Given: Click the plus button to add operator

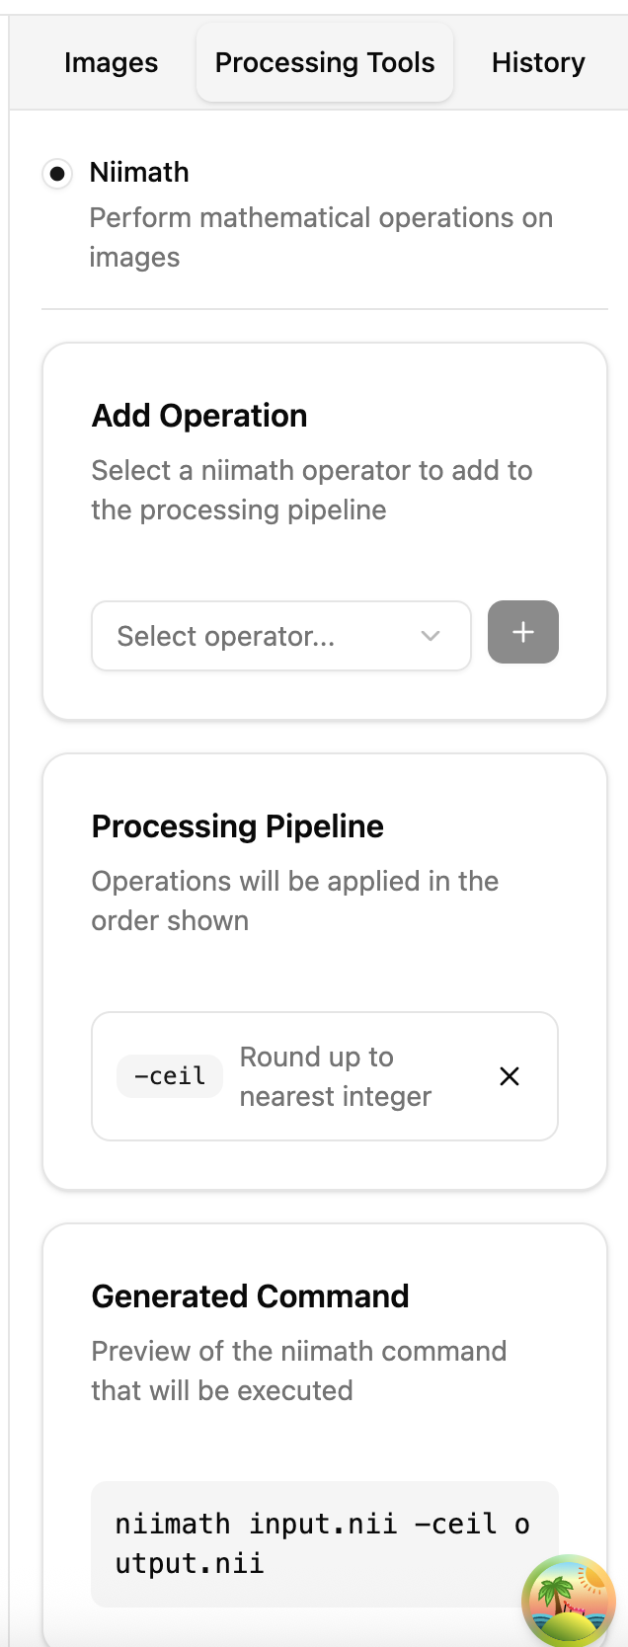Looking at the screenshot, I should [x=523, y=632].
